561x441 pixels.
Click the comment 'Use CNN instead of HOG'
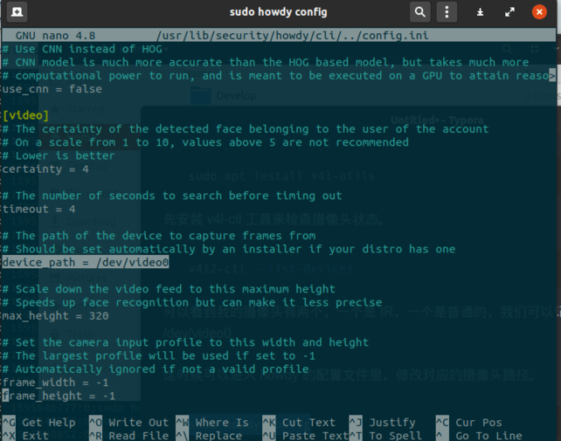point(82,49)
